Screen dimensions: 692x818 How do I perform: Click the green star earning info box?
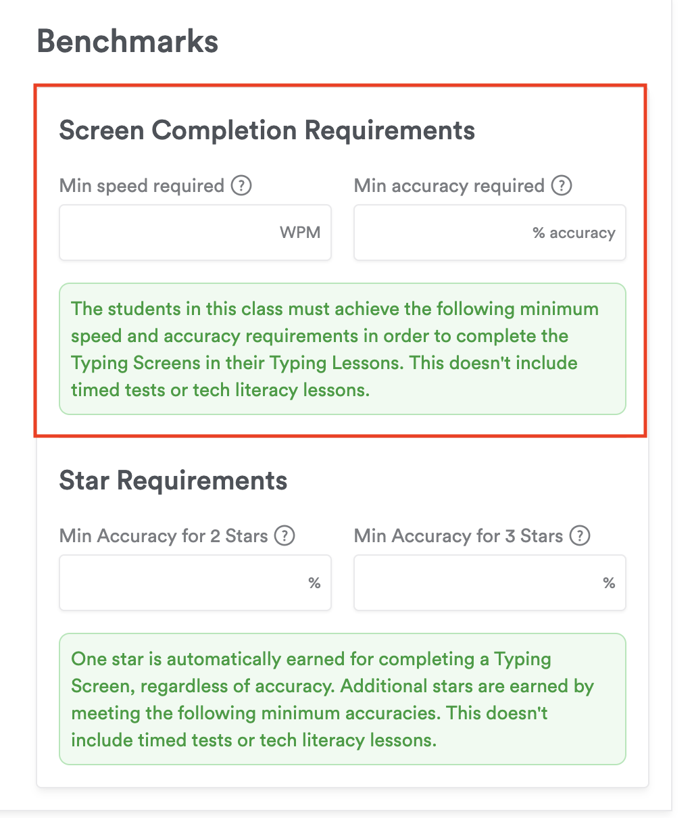[x=343, y=699]
